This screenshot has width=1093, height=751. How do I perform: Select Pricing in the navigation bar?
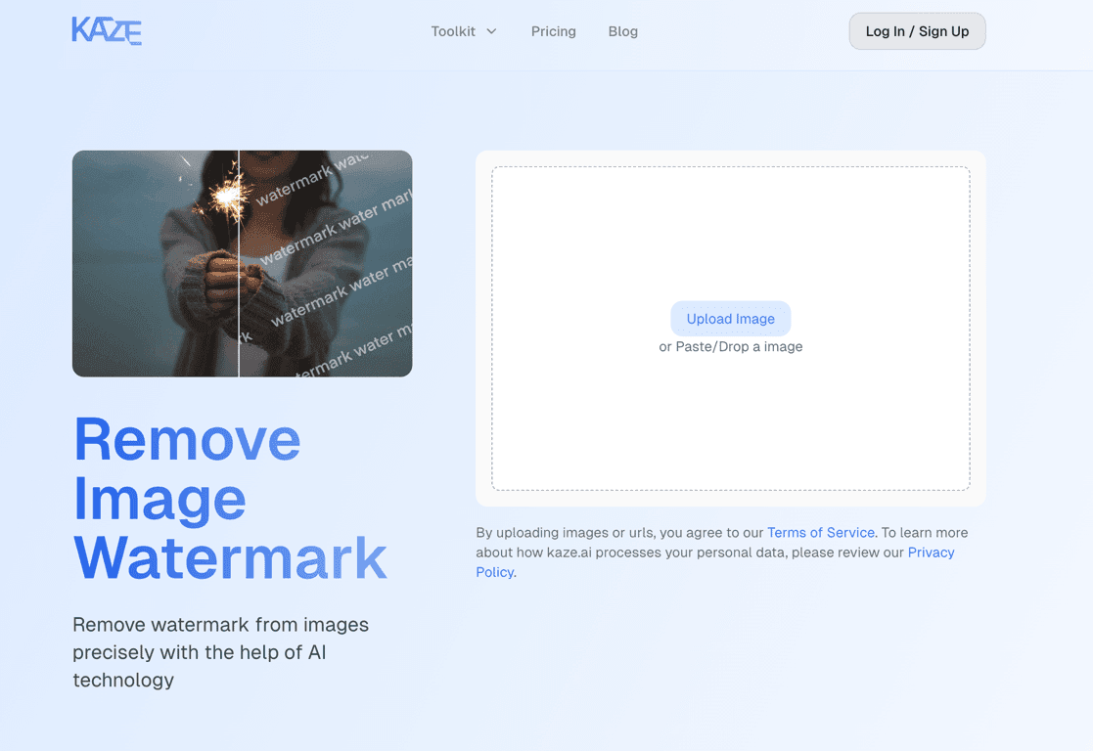(553, 31)
